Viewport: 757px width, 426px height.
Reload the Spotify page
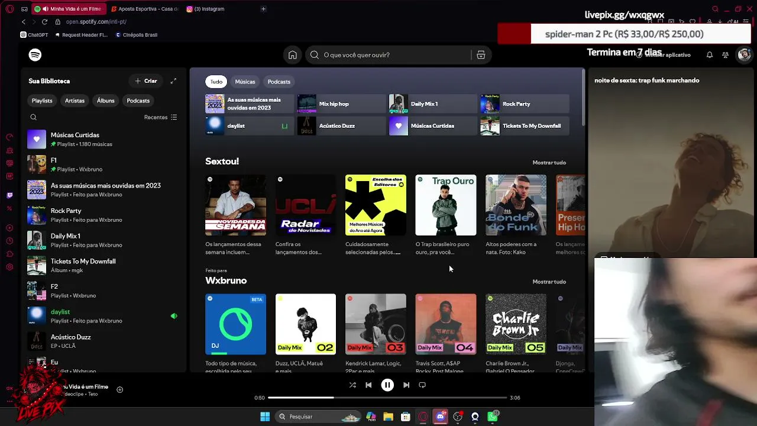pos(44,22)
